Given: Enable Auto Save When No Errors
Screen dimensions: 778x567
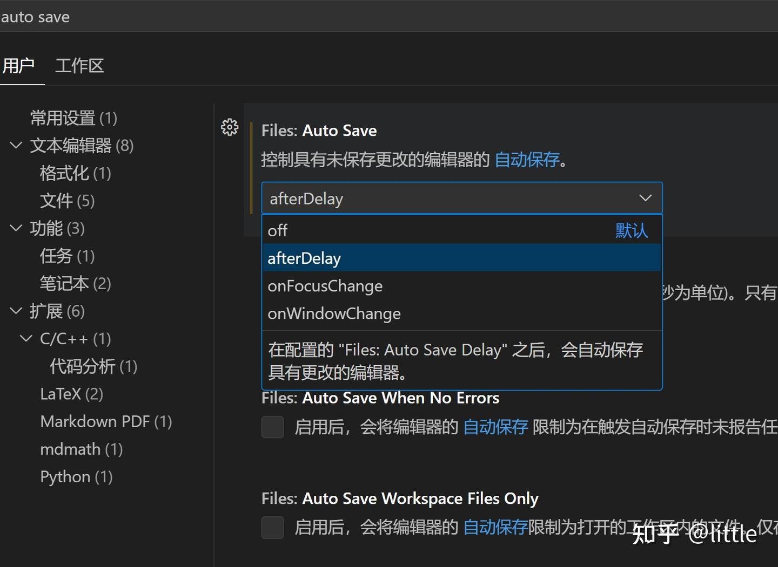Looking at the screenshot, I should coord(272,426).
